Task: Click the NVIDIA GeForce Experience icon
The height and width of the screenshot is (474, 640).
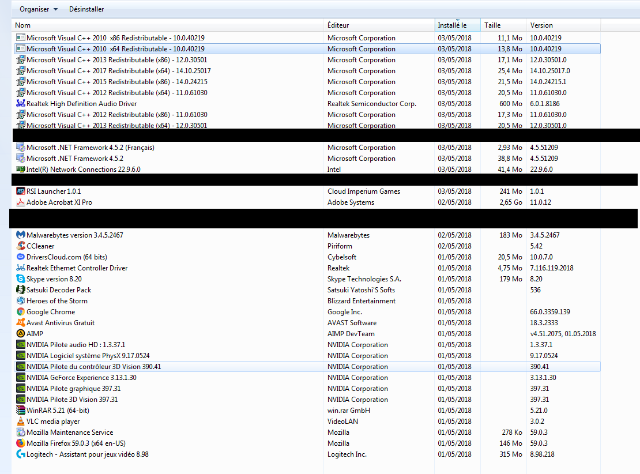Action: (x=20, y=377)
